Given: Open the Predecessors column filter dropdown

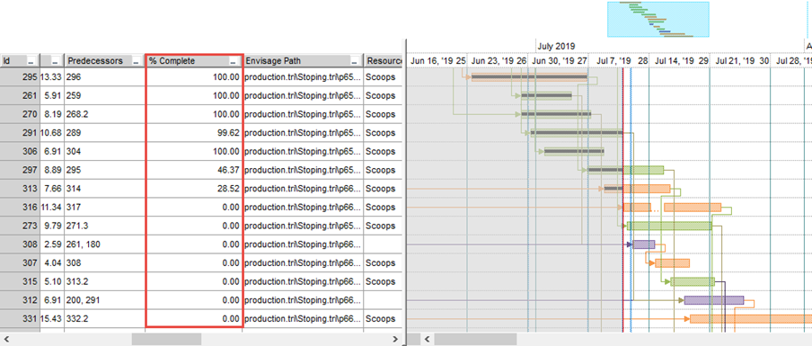Looking at the screenshot, I should 137,61.
